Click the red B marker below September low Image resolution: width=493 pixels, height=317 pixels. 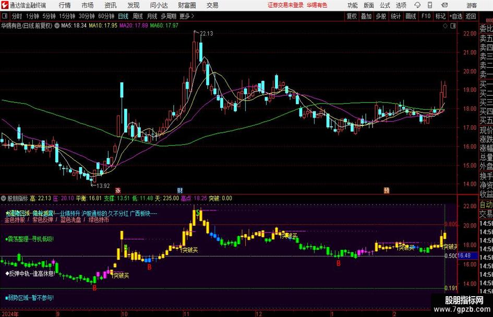click(x=94, y=287)
